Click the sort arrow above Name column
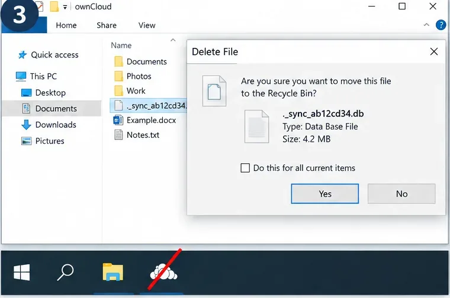Viewport: 450px width, 298px height. click(x=173, y=40)
